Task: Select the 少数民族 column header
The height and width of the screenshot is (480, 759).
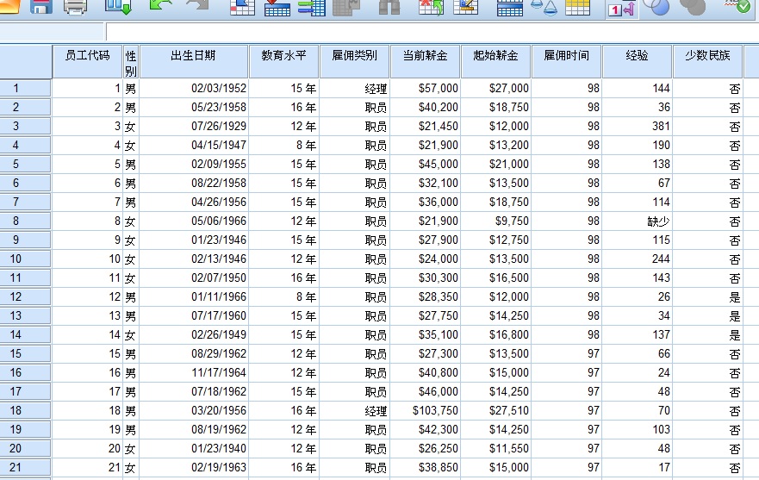Action: click(707, 61)
